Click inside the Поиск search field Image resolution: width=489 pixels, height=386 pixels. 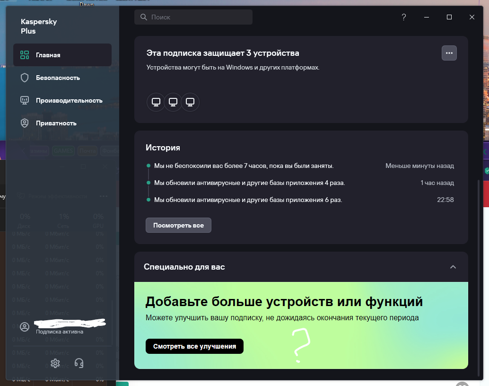tap(193, 17)
